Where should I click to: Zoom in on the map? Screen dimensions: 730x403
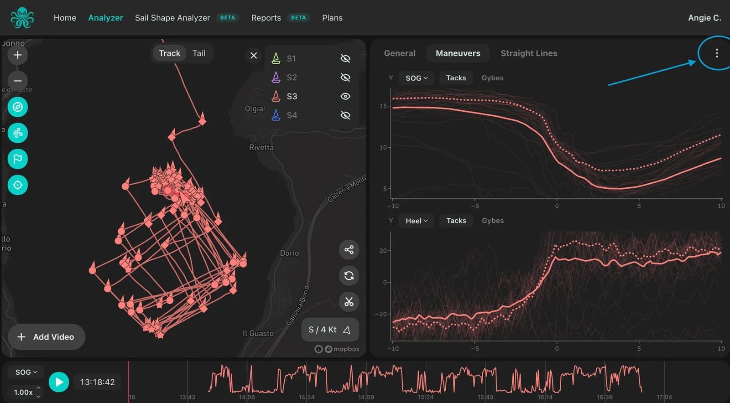tap(18, 55)
